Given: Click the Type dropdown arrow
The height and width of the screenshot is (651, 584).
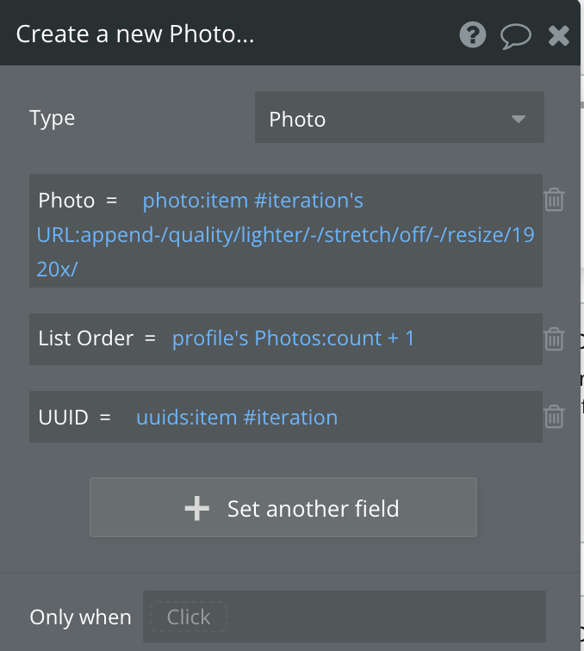Looking at the screenshot, I should click(518, 118).
